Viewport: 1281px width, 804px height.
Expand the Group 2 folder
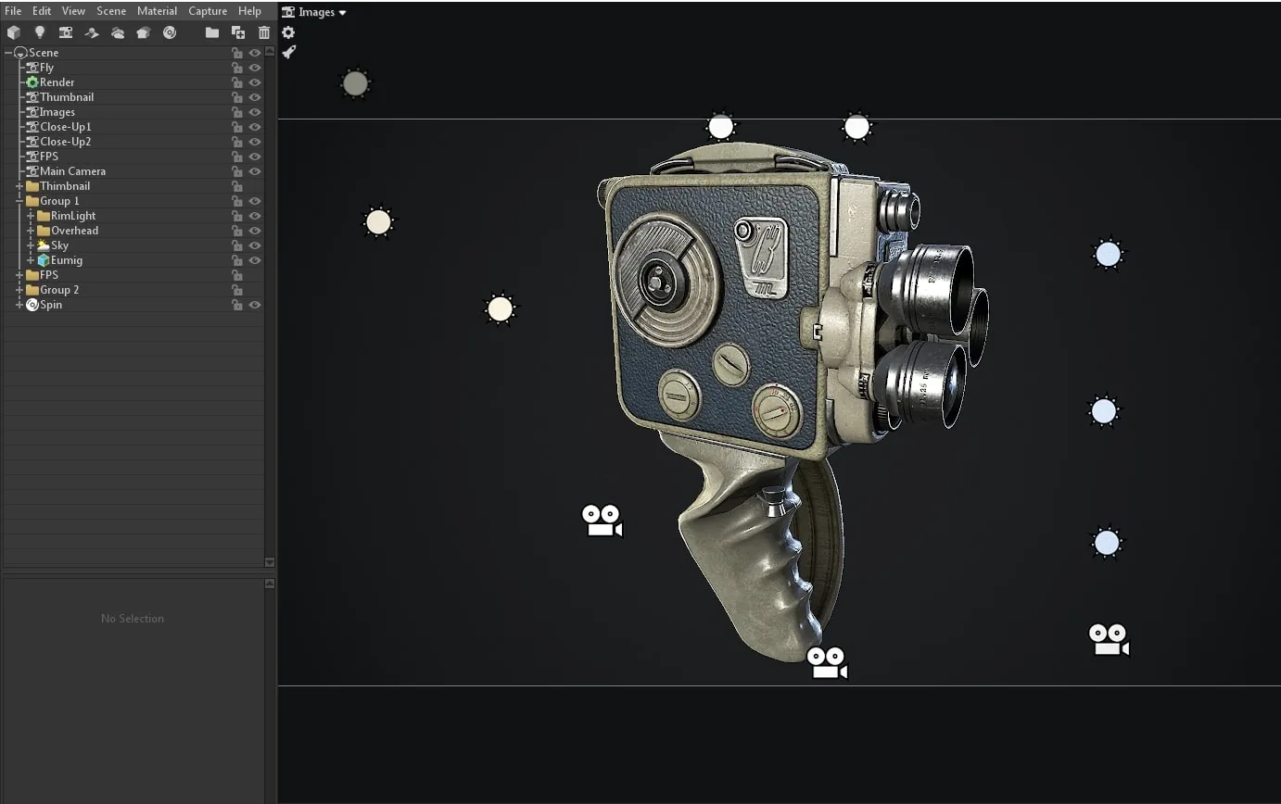19,290
